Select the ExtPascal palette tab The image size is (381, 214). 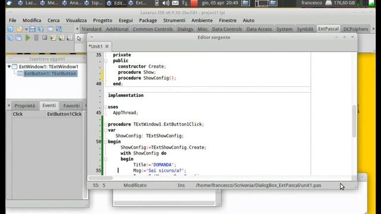(328, 29)
